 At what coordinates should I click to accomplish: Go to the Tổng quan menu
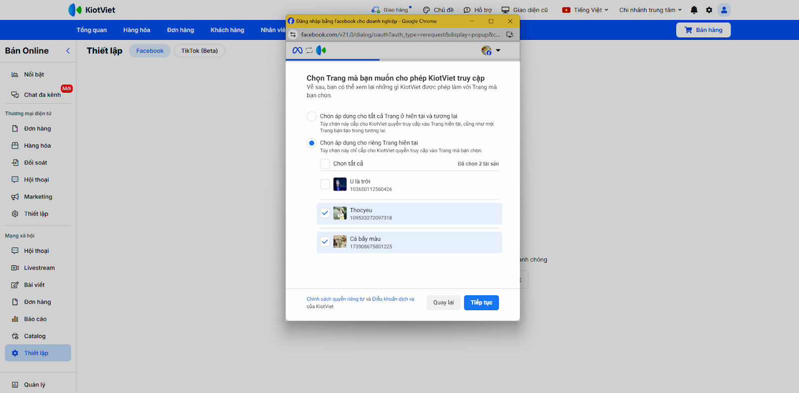92,30
